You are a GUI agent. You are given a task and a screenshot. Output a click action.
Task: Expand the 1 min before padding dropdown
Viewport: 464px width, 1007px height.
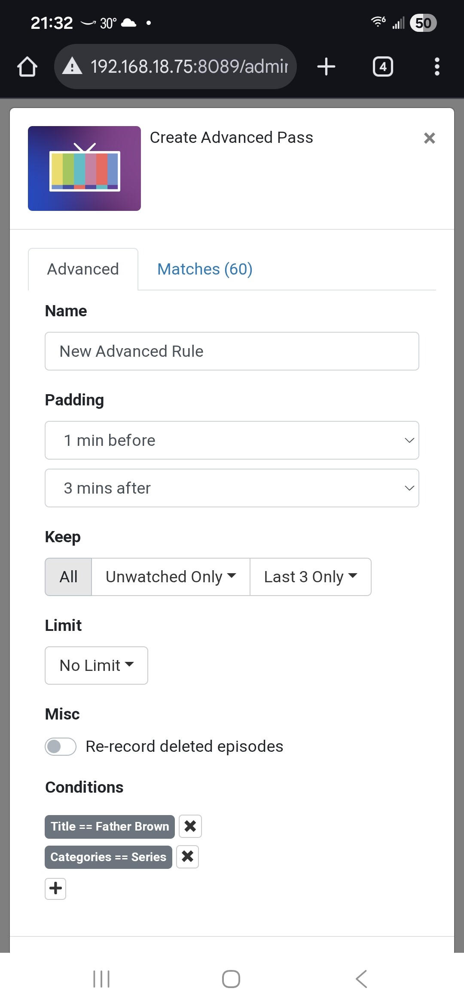[x=232, y=440]
